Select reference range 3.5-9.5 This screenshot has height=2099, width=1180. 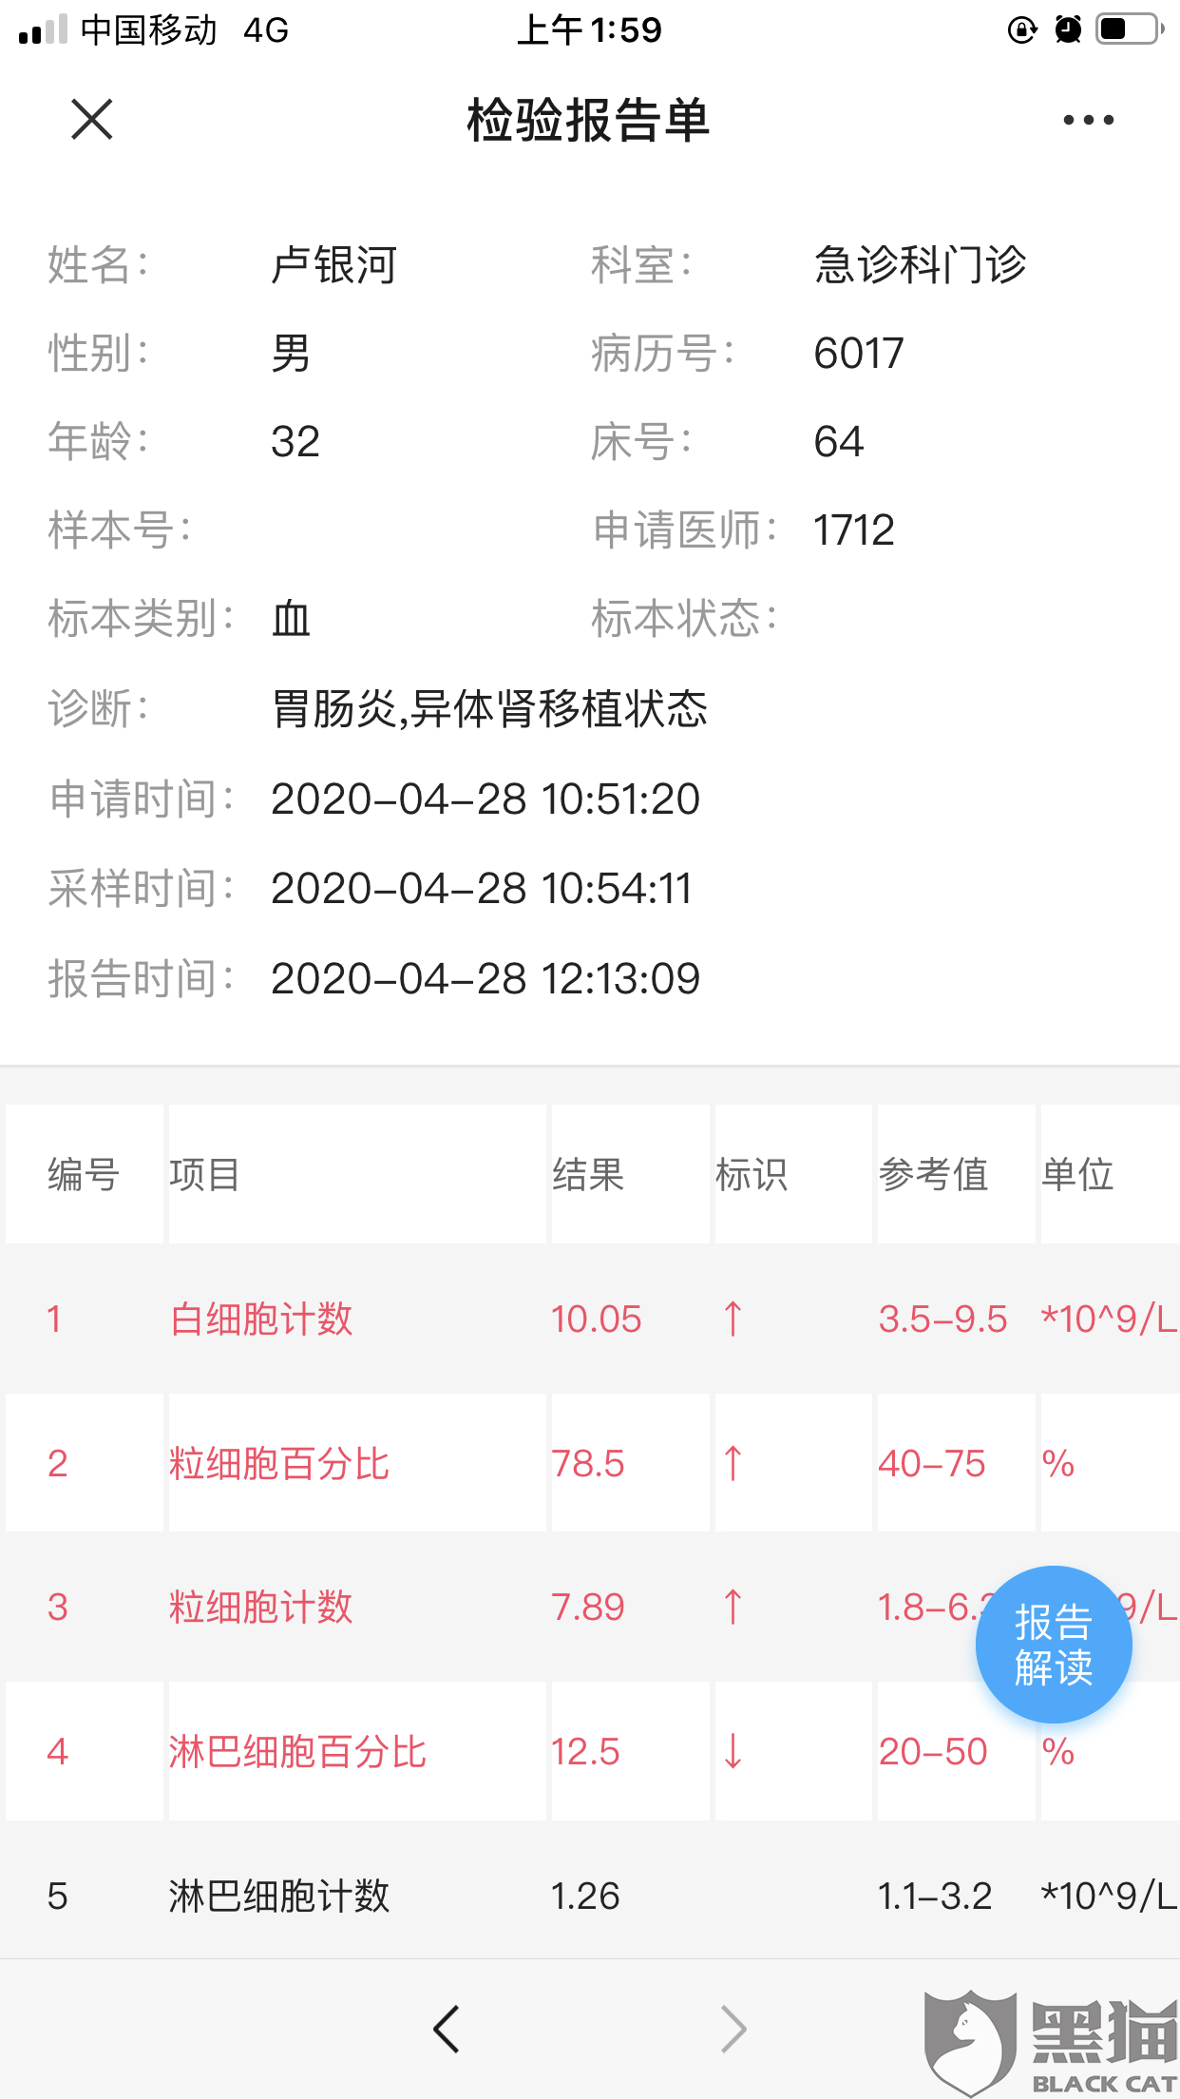pos(942,1319)
